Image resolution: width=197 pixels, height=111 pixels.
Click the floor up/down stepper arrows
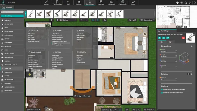tap(58, 20)
